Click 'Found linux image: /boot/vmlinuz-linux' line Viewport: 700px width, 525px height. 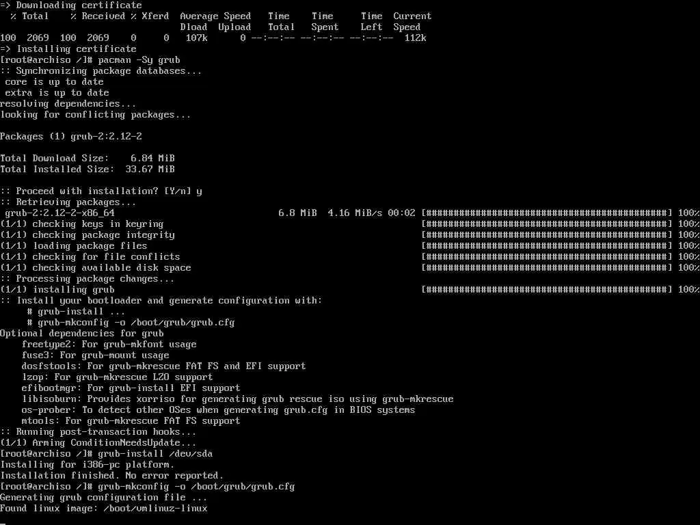[104, 509]
